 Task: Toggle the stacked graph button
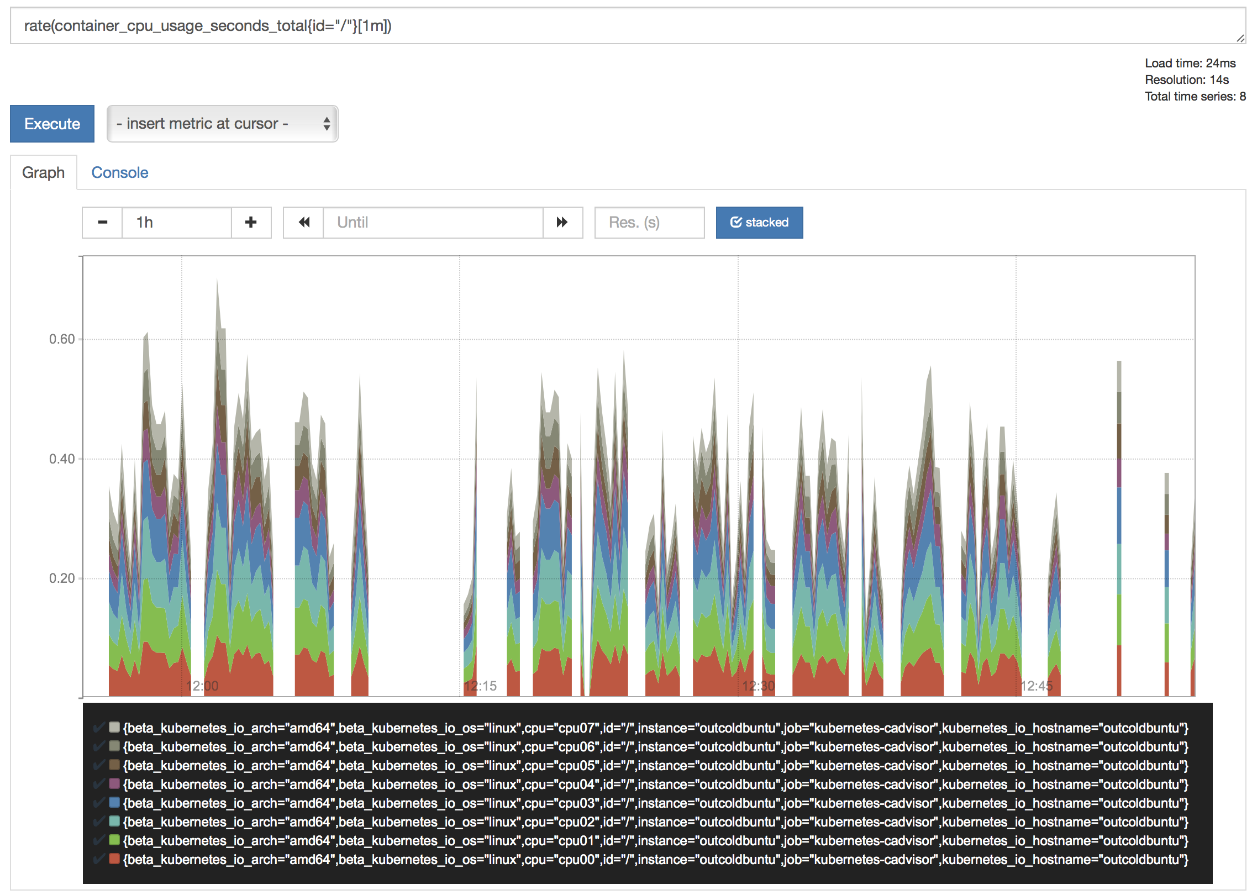[759, 223]
